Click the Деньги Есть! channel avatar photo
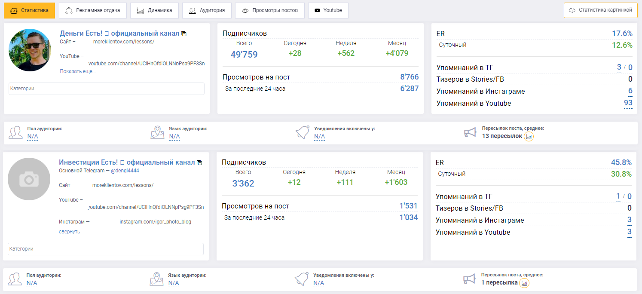The width and height of the screenshot is (642, 294). [30, 50]
